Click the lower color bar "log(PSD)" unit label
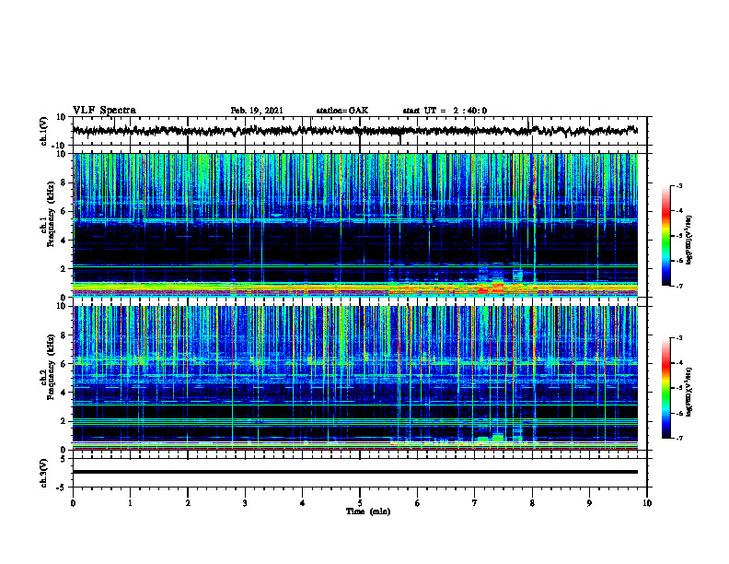Viewport: 729px width, 564px height. click(x=689, y=392)
